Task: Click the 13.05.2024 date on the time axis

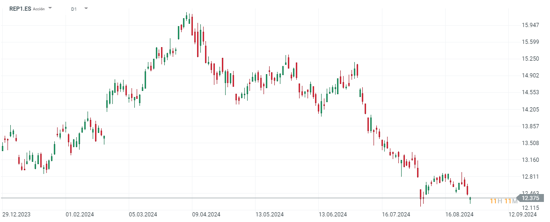Action: 269,215
